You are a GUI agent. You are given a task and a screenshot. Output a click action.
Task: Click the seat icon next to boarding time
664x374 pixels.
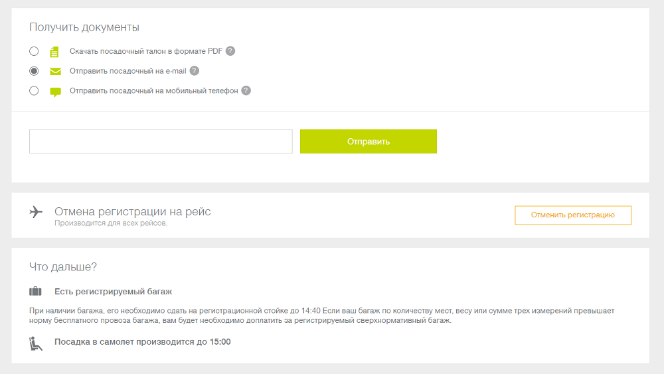(36, 343)
